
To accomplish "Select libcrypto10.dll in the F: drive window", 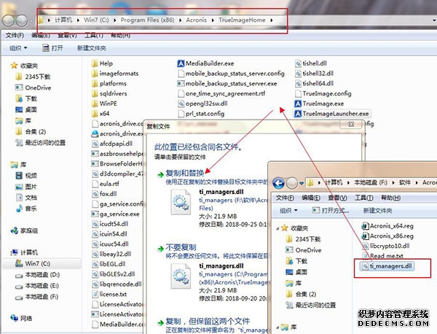I will 386,246.
